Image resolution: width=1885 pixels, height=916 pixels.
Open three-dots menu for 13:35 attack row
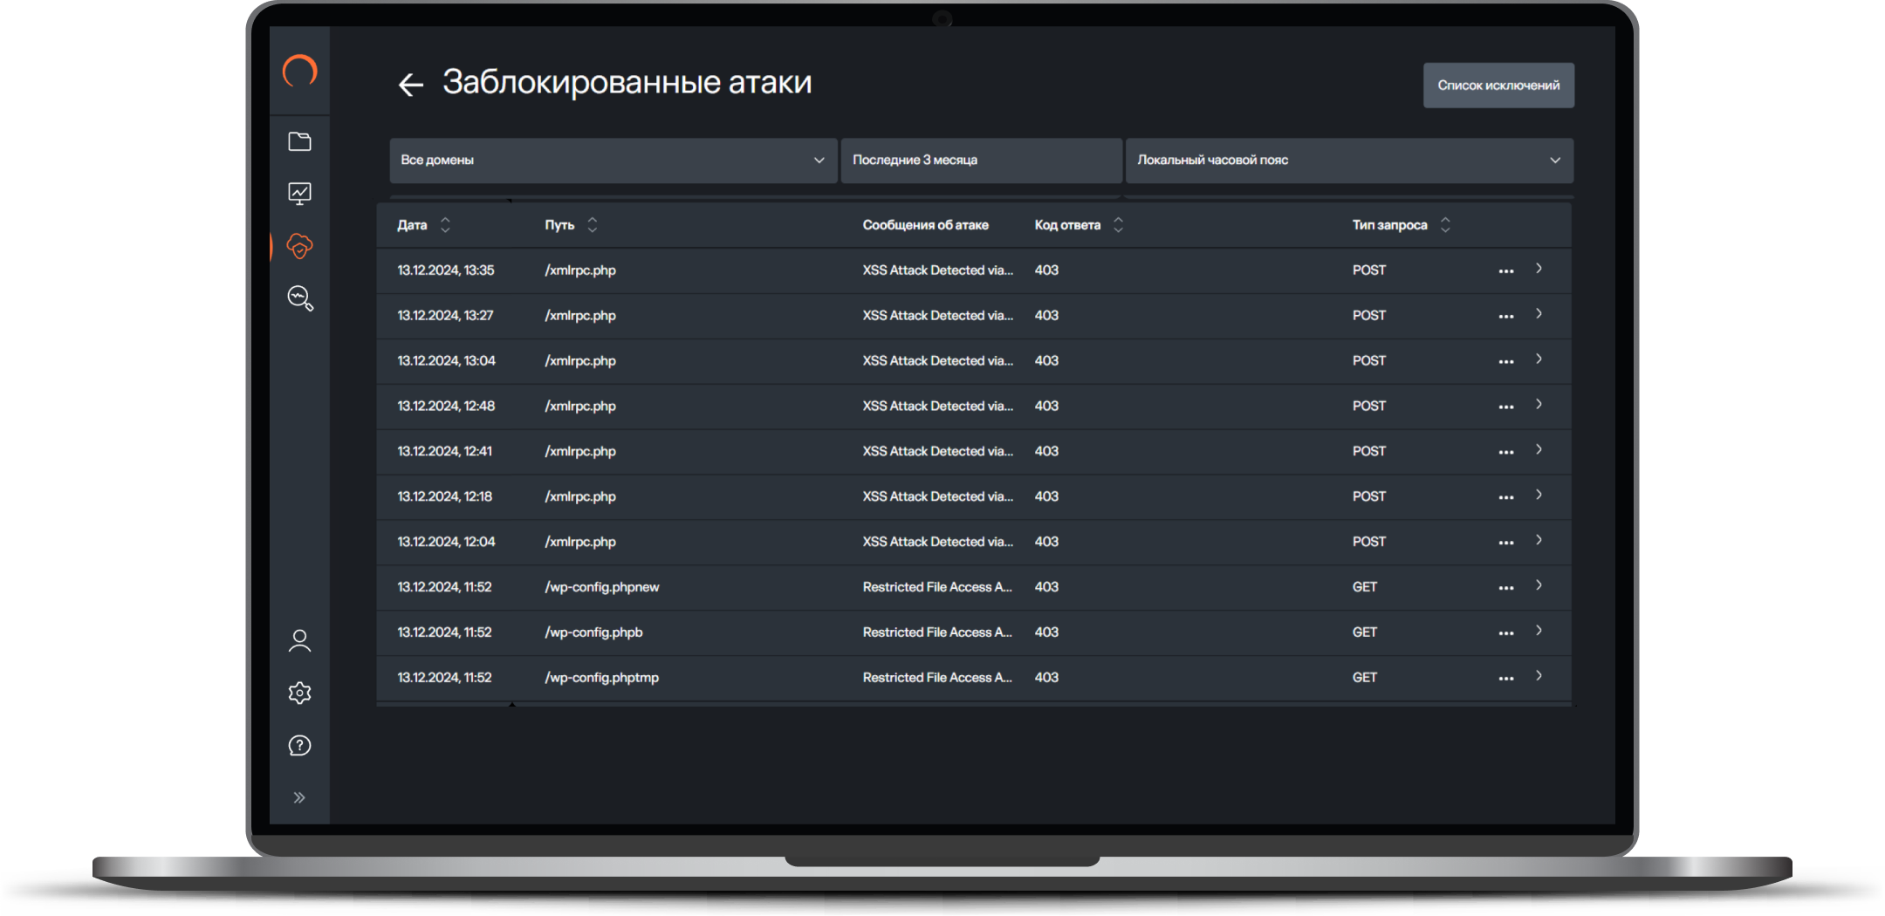[x=1505, y=271]
